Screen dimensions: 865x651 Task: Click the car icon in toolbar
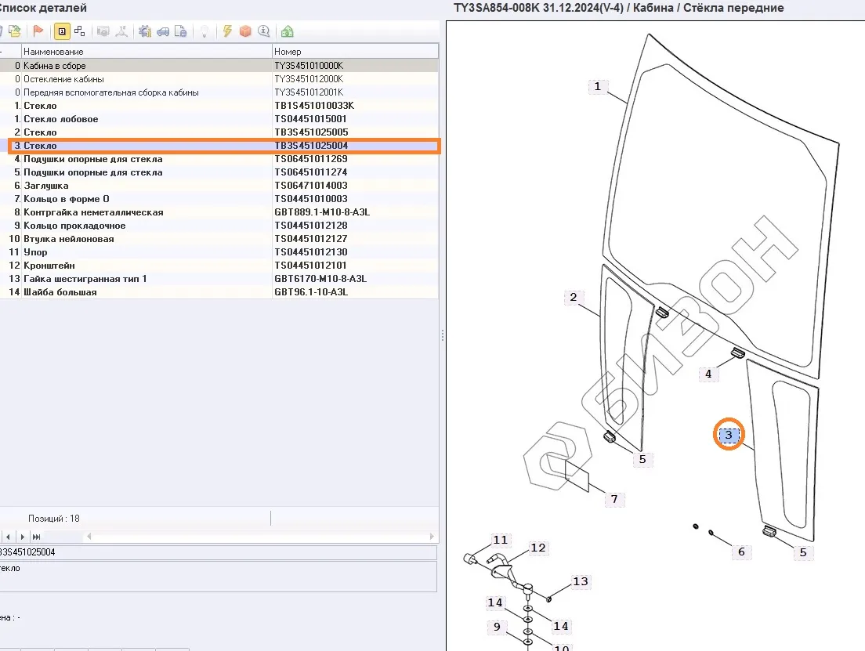[163, 31]
